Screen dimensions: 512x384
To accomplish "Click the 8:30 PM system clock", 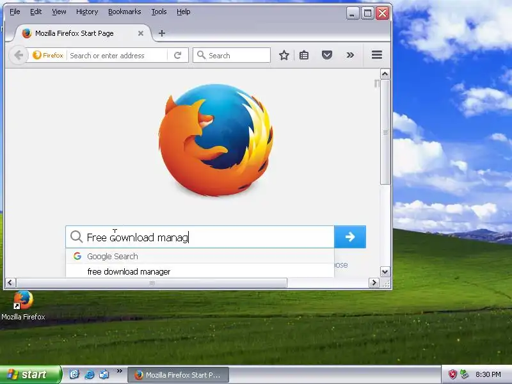I will 488,374.
